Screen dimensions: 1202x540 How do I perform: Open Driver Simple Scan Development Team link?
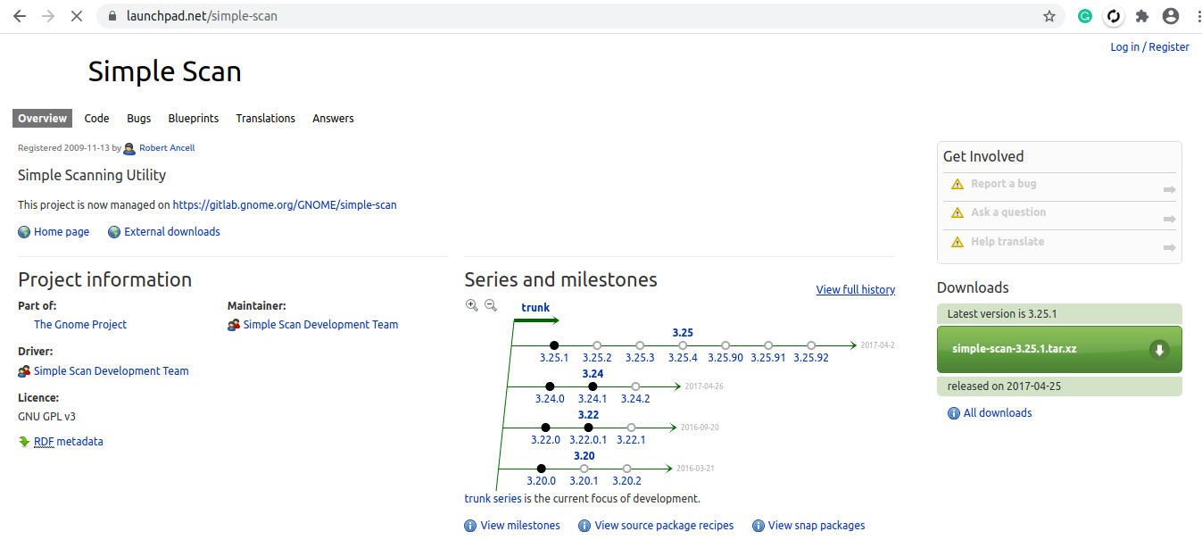coord(112,371)
